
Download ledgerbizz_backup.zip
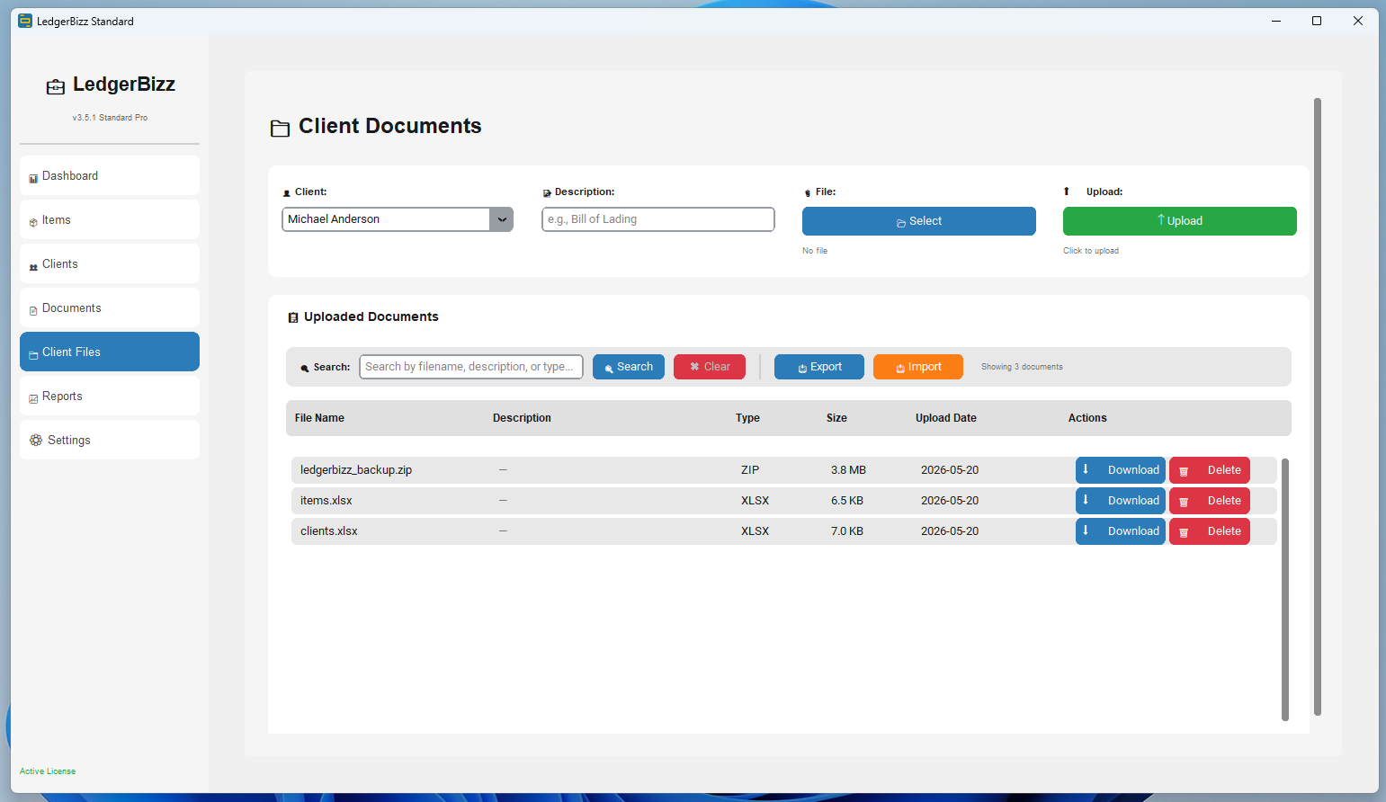tap(1121, 470)
